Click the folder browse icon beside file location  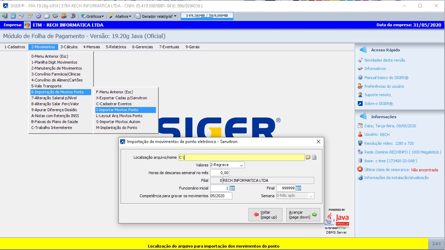[308, 157]
